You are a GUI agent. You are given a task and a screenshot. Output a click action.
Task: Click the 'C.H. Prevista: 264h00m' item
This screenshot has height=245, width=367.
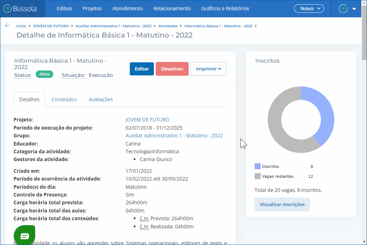tap(166, 218)
